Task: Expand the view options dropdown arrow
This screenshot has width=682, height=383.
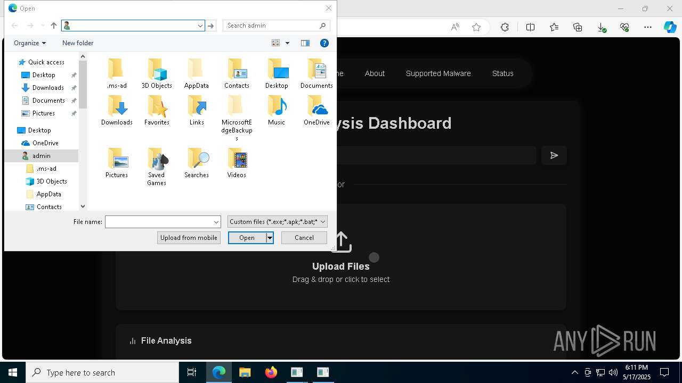Action: click(288, 43)
